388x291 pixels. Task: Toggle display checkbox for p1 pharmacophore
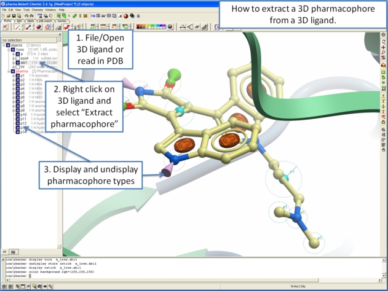[x=18, y=76]
